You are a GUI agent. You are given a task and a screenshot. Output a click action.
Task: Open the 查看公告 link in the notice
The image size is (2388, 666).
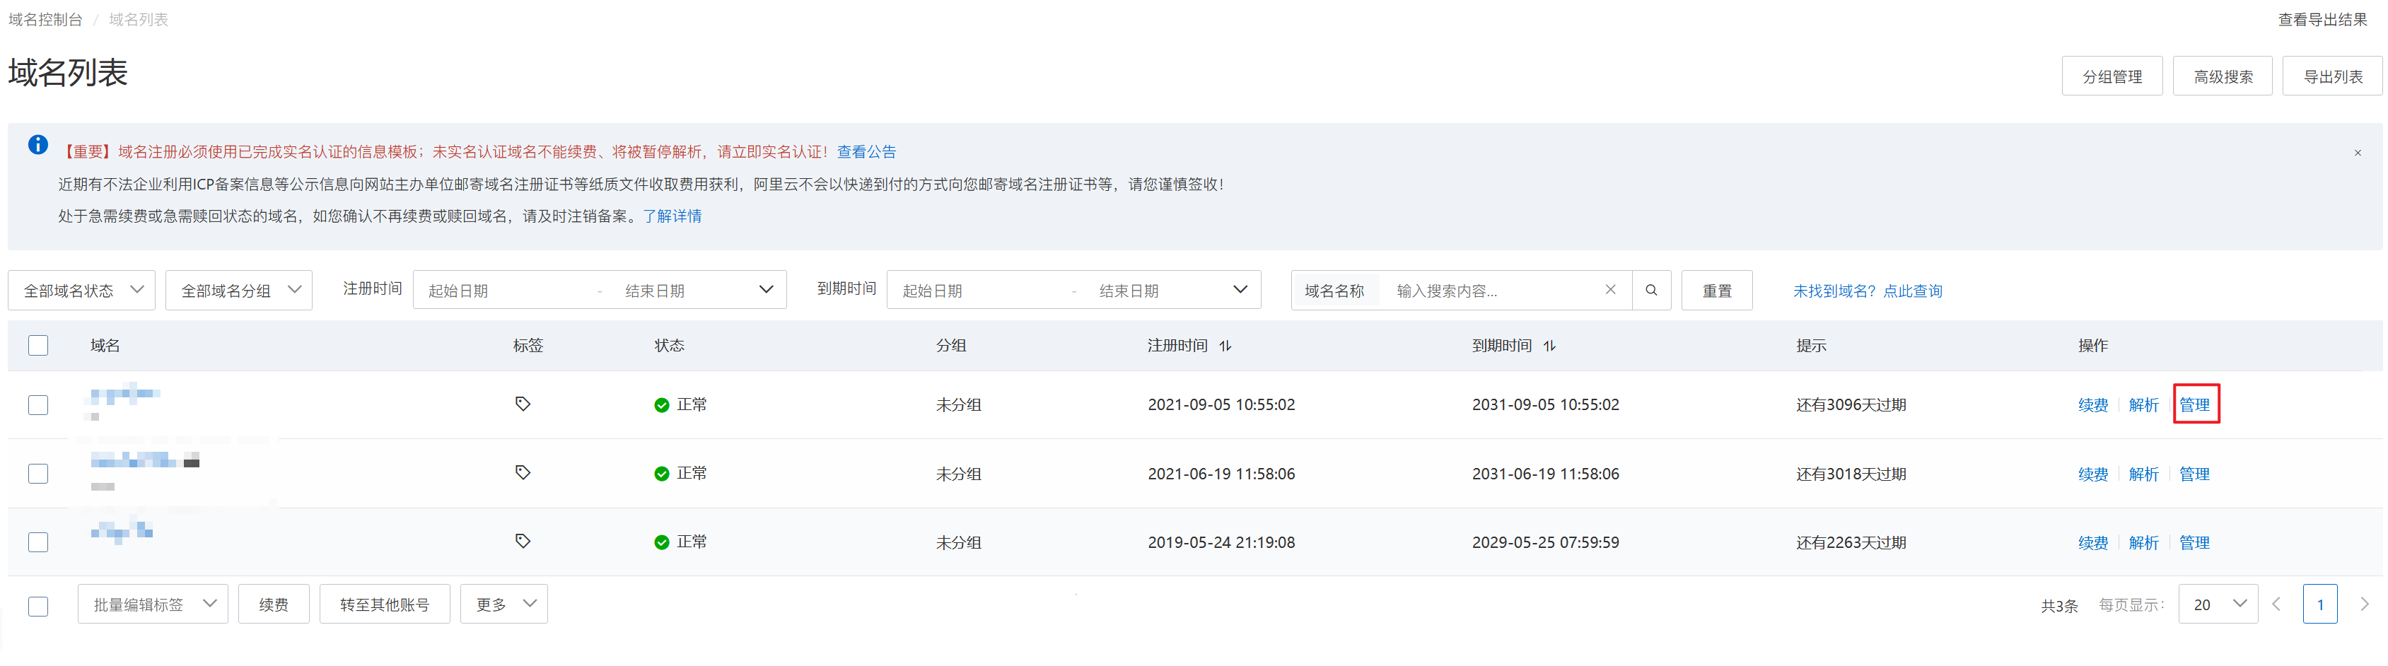[x=866, y=152]
